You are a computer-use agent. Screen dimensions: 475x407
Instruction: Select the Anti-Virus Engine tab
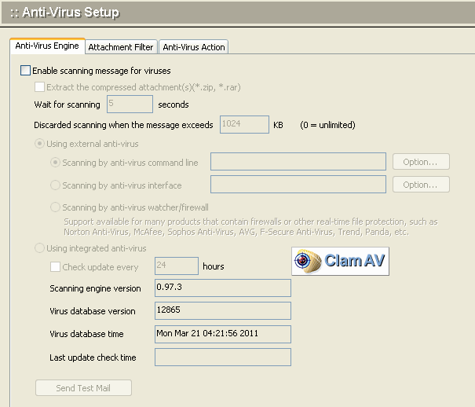click(x=47, y=46)
